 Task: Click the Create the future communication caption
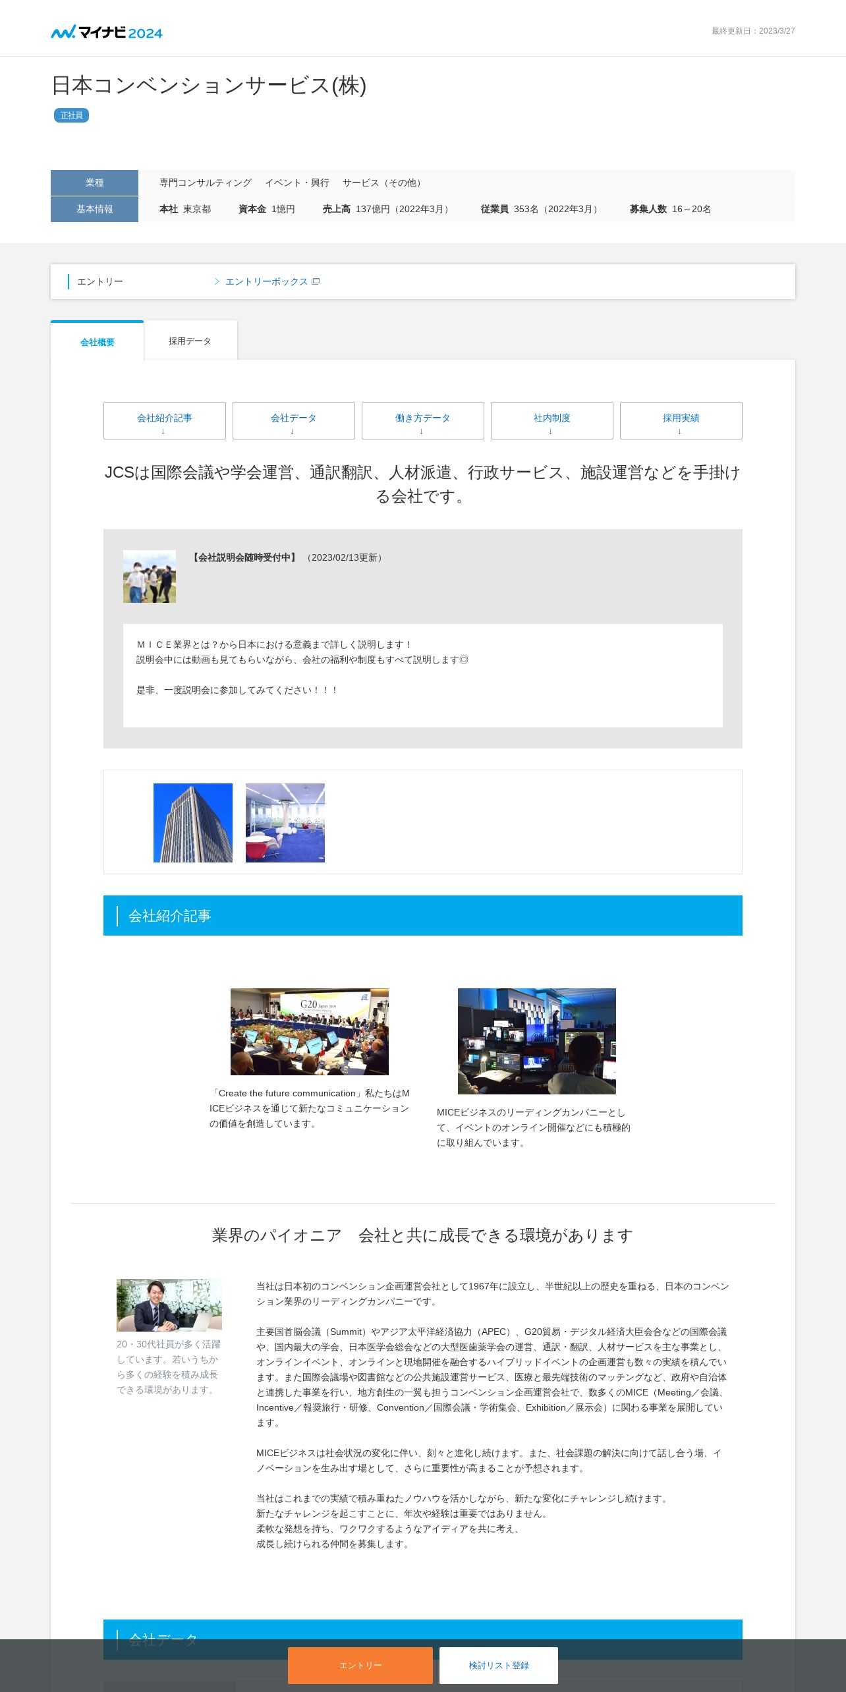coord(310,1108)
